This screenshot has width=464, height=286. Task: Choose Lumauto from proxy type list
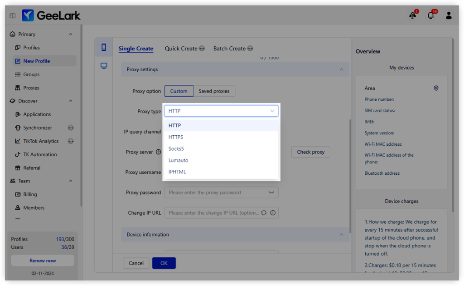tap(221, 160)
